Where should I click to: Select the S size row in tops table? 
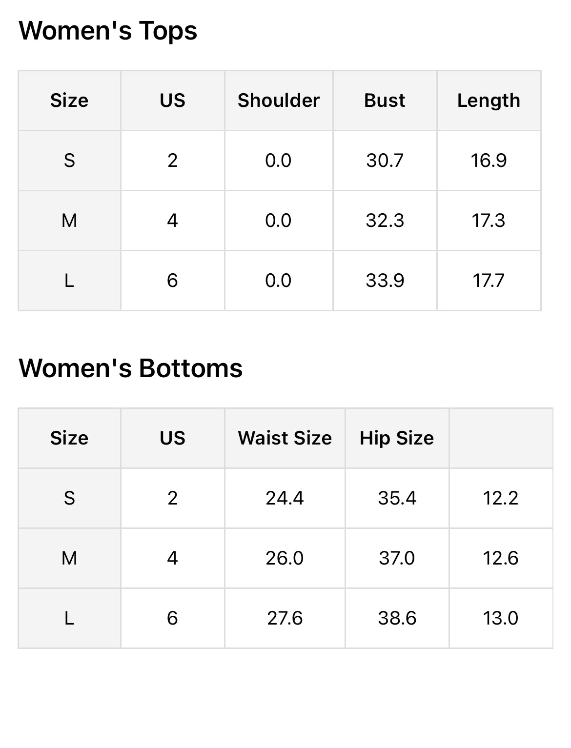69,161
